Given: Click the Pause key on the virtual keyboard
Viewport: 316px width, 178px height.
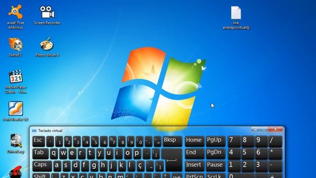Looking at the screenshot, I should [x=215, y=166].
